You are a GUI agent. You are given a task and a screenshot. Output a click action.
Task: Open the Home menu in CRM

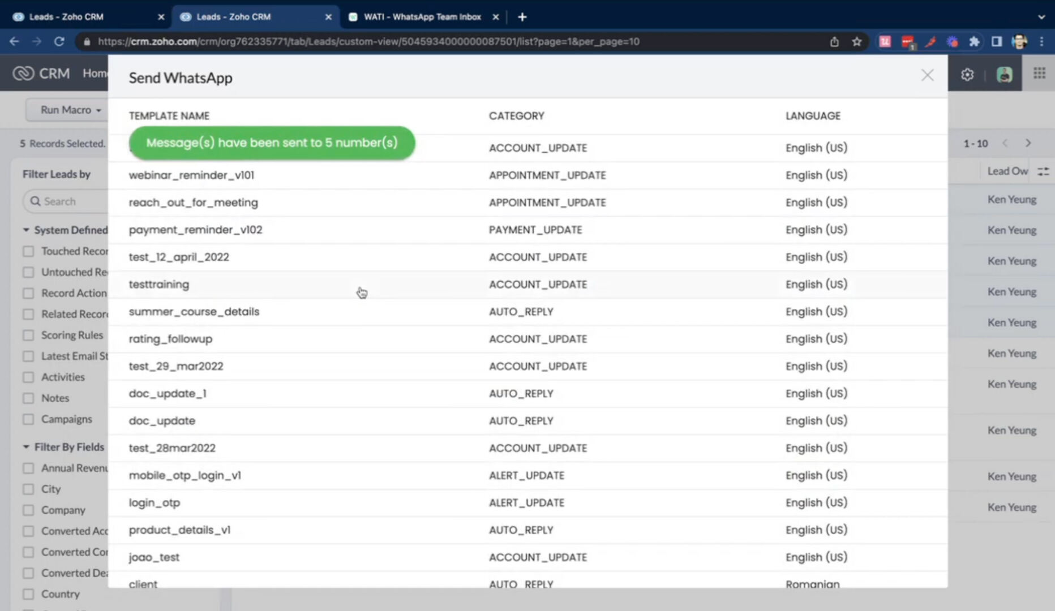[x=95, y=73]
